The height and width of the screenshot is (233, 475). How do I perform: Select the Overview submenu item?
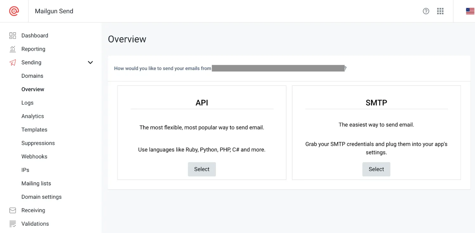pyautogui.click(x=33, y=89)
